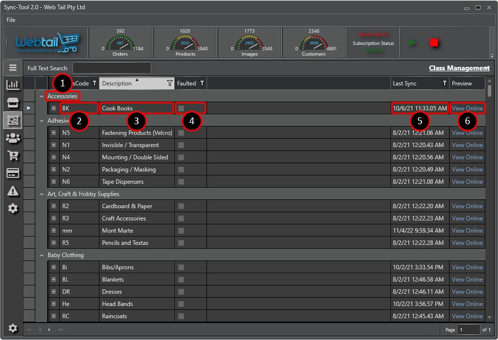The height and width of the screenshot is (340, 498).
Task: Expand the Tape Dispensers N6 row
Action: pos(54,182)
